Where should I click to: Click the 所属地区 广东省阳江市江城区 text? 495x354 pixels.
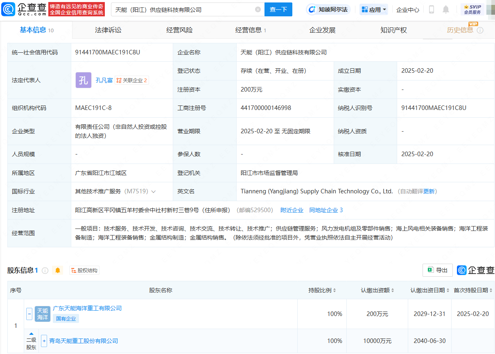[101, 173]
